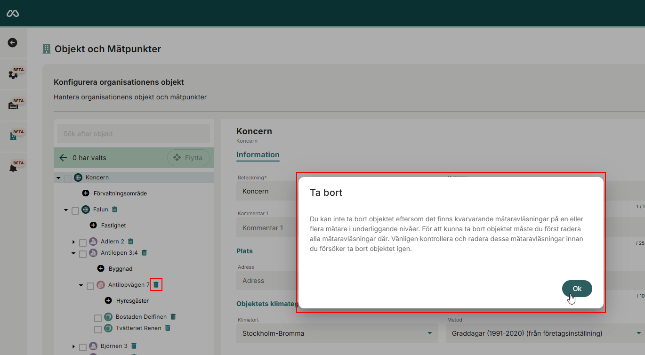Screen dimensions: 645x355
Task: Switch to the Information tab
Action: tap(258, 154)
